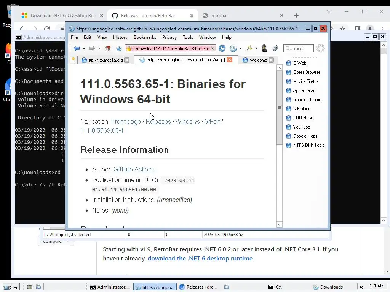Open the Help menu in QtWeb
Image resolution: width=390 pixels, height=292 pixels.
click(x=227, y=37)
